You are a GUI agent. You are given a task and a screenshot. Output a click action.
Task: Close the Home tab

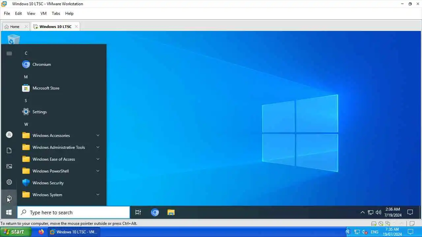click(26, 27)
